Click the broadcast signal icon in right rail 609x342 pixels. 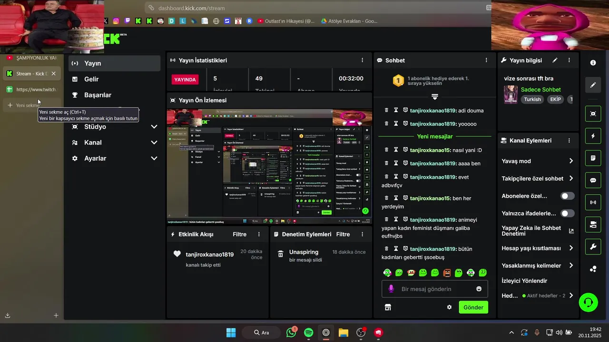(593, 202)
